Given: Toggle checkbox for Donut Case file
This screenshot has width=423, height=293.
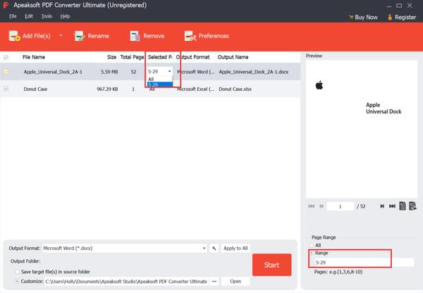Looking at the screenshot, I should 7,89.
